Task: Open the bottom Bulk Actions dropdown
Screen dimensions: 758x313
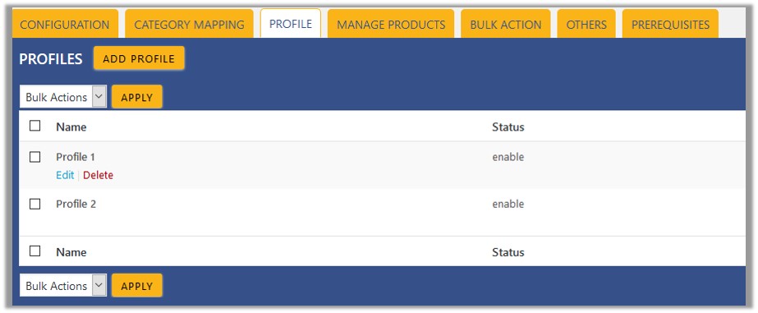Action: click(63, 285)
